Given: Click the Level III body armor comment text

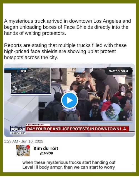Looking at the screenshot, I should pos(69,165).
